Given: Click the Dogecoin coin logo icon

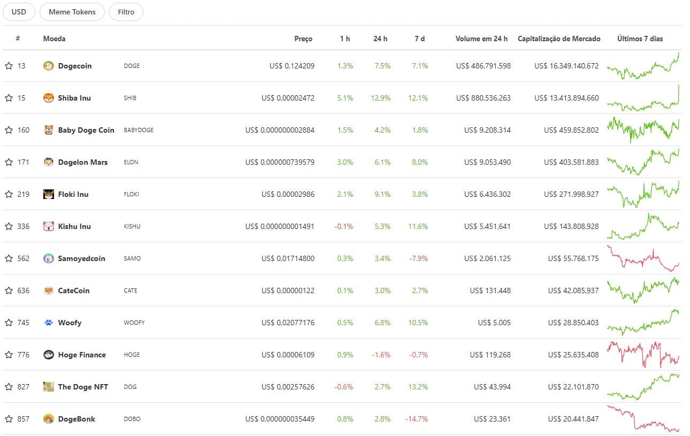Looking at the screenshot, I should click(49, 66).
